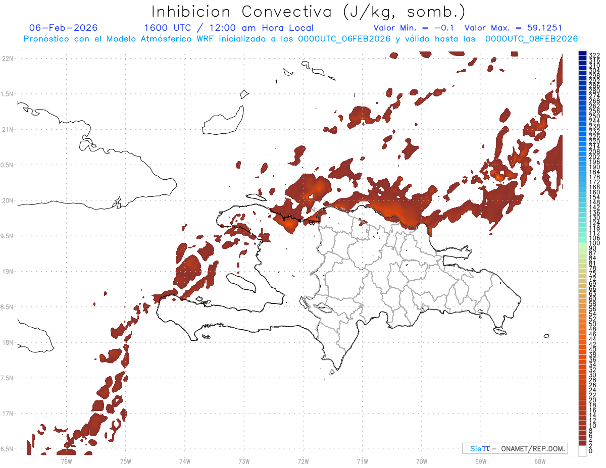
Task: Click the "18N" latitude label
Action: (8, 343)
